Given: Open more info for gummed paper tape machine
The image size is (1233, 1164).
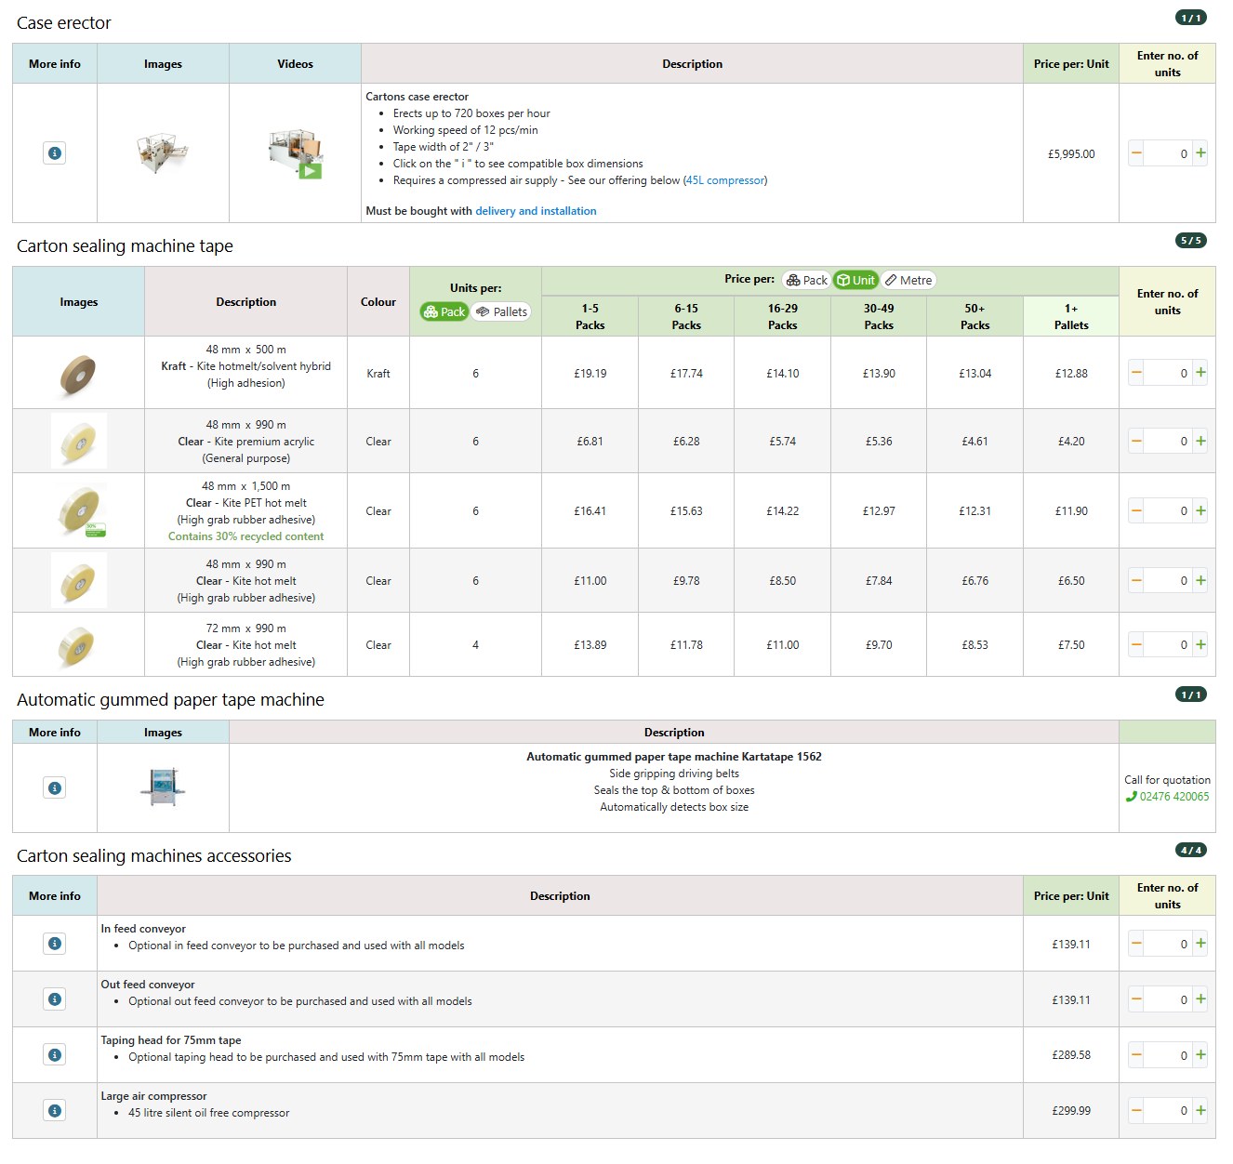Looking at the screenshot, I should (55, 788).
